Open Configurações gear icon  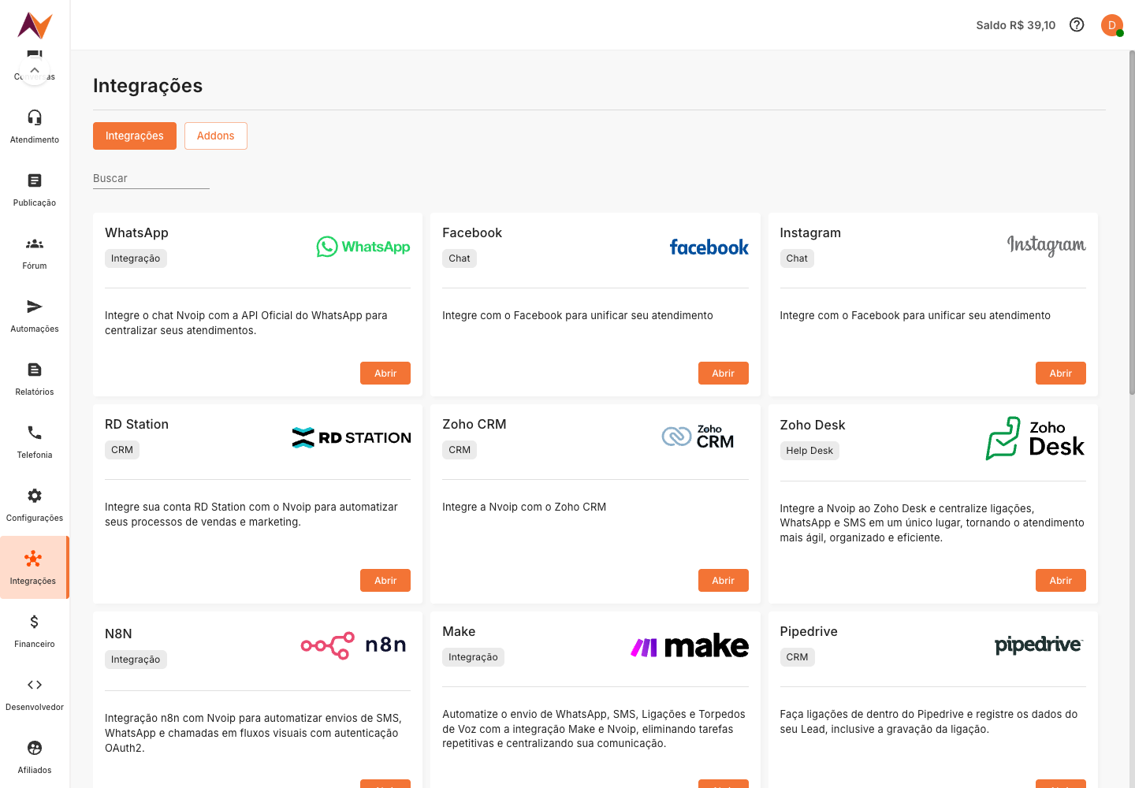[35, 496]
